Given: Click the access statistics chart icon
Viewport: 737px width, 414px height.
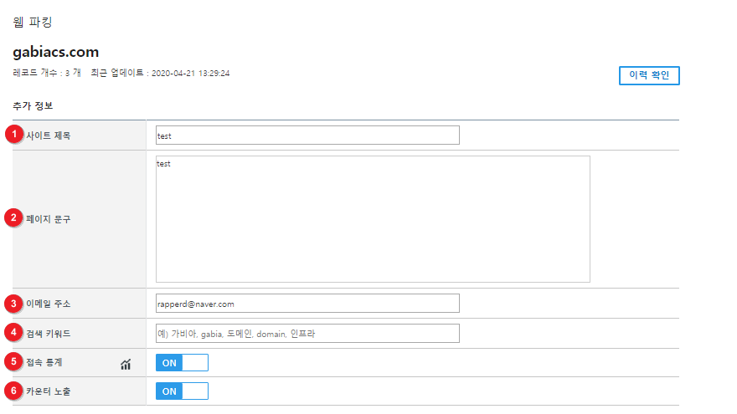Looking at the screenshot, I should coord(126,365).
